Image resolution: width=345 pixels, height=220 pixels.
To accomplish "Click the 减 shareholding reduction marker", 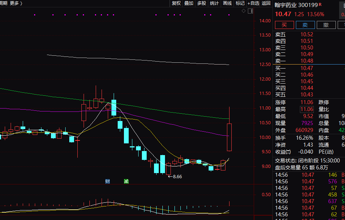I will (126, 181).
